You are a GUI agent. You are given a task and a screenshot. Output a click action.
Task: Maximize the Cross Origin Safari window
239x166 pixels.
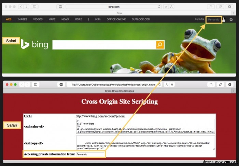pos(15,84)
